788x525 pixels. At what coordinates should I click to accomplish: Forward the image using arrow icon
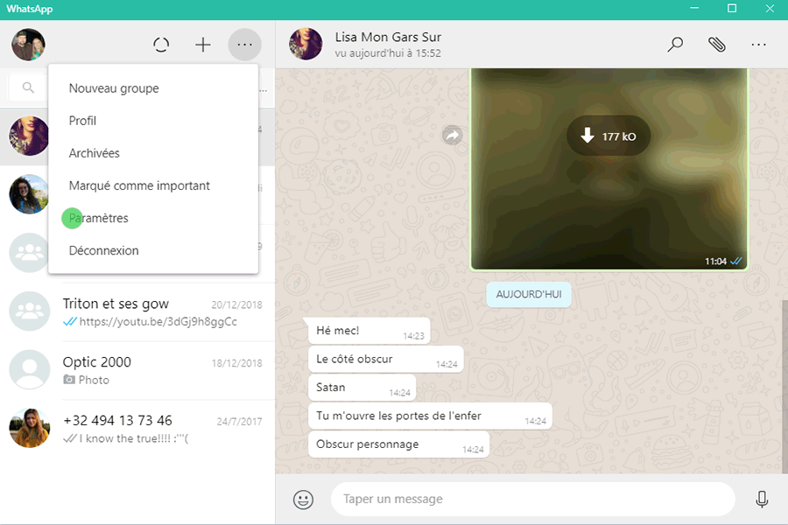pyautogui.click(x=453, y=136)
